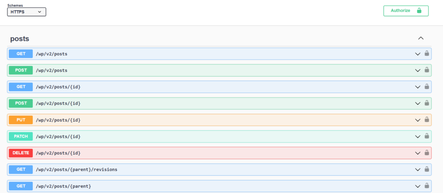Screen dimensions: 443x193
Task: Expand chevron of DELETE /wp/v2/posts/{id}
Action: pos(417,153)
